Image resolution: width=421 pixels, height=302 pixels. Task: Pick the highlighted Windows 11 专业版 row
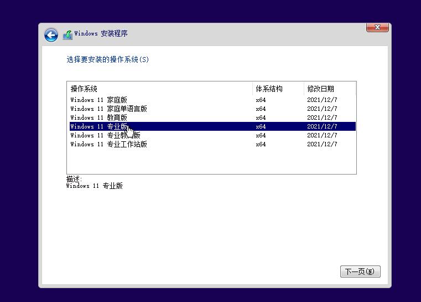pyautogui.click(x=98, y=126)
